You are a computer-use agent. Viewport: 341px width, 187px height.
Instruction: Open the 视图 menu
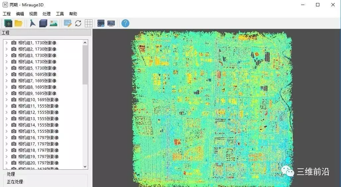[33, 14]
